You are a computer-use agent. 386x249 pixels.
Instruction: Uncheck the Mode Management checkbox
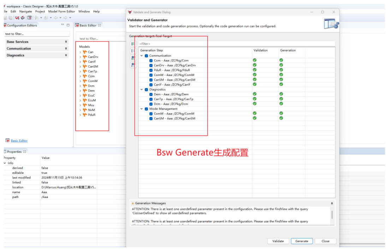(146, 109)
